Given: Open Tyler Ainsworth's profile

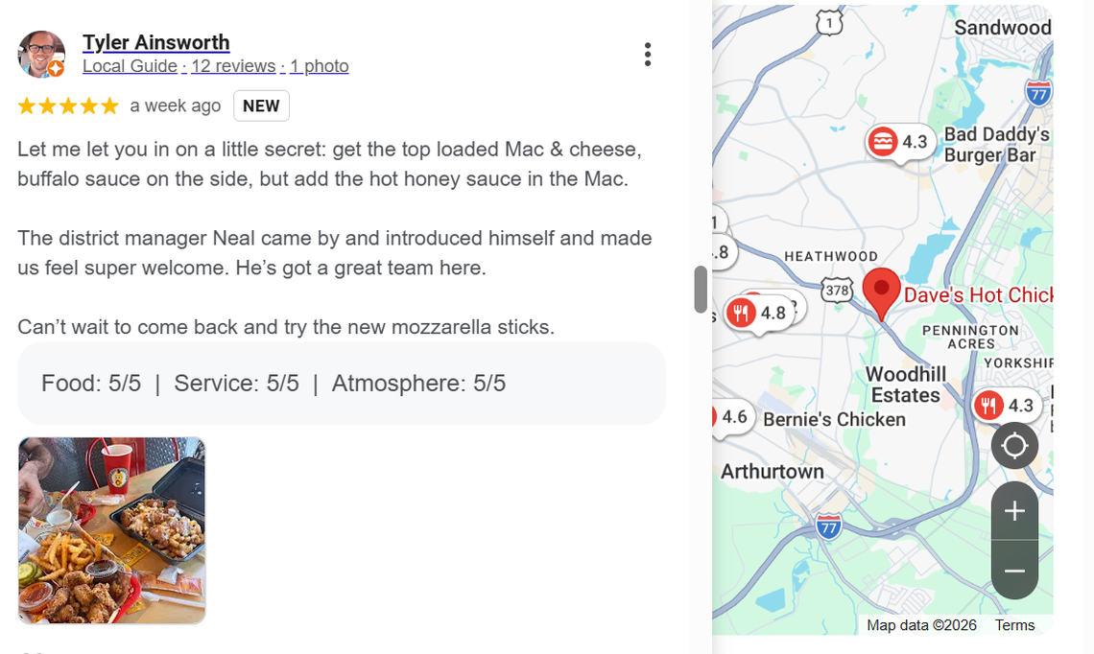Looking at the screenshot, I should [155, 42].
